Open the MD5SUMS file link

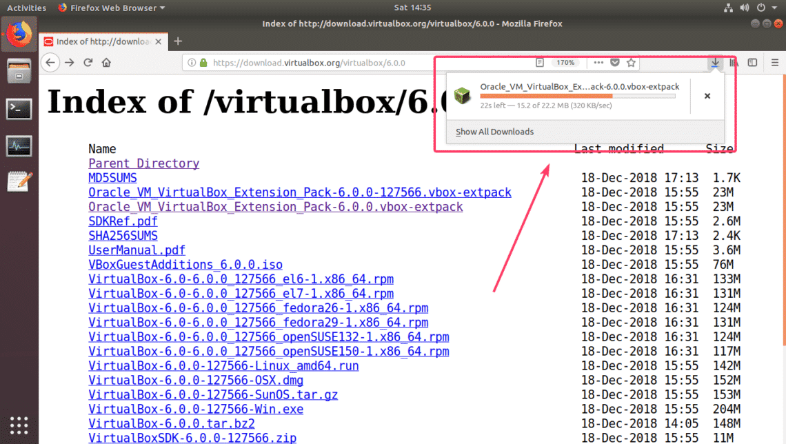click(x=113, y=178)
